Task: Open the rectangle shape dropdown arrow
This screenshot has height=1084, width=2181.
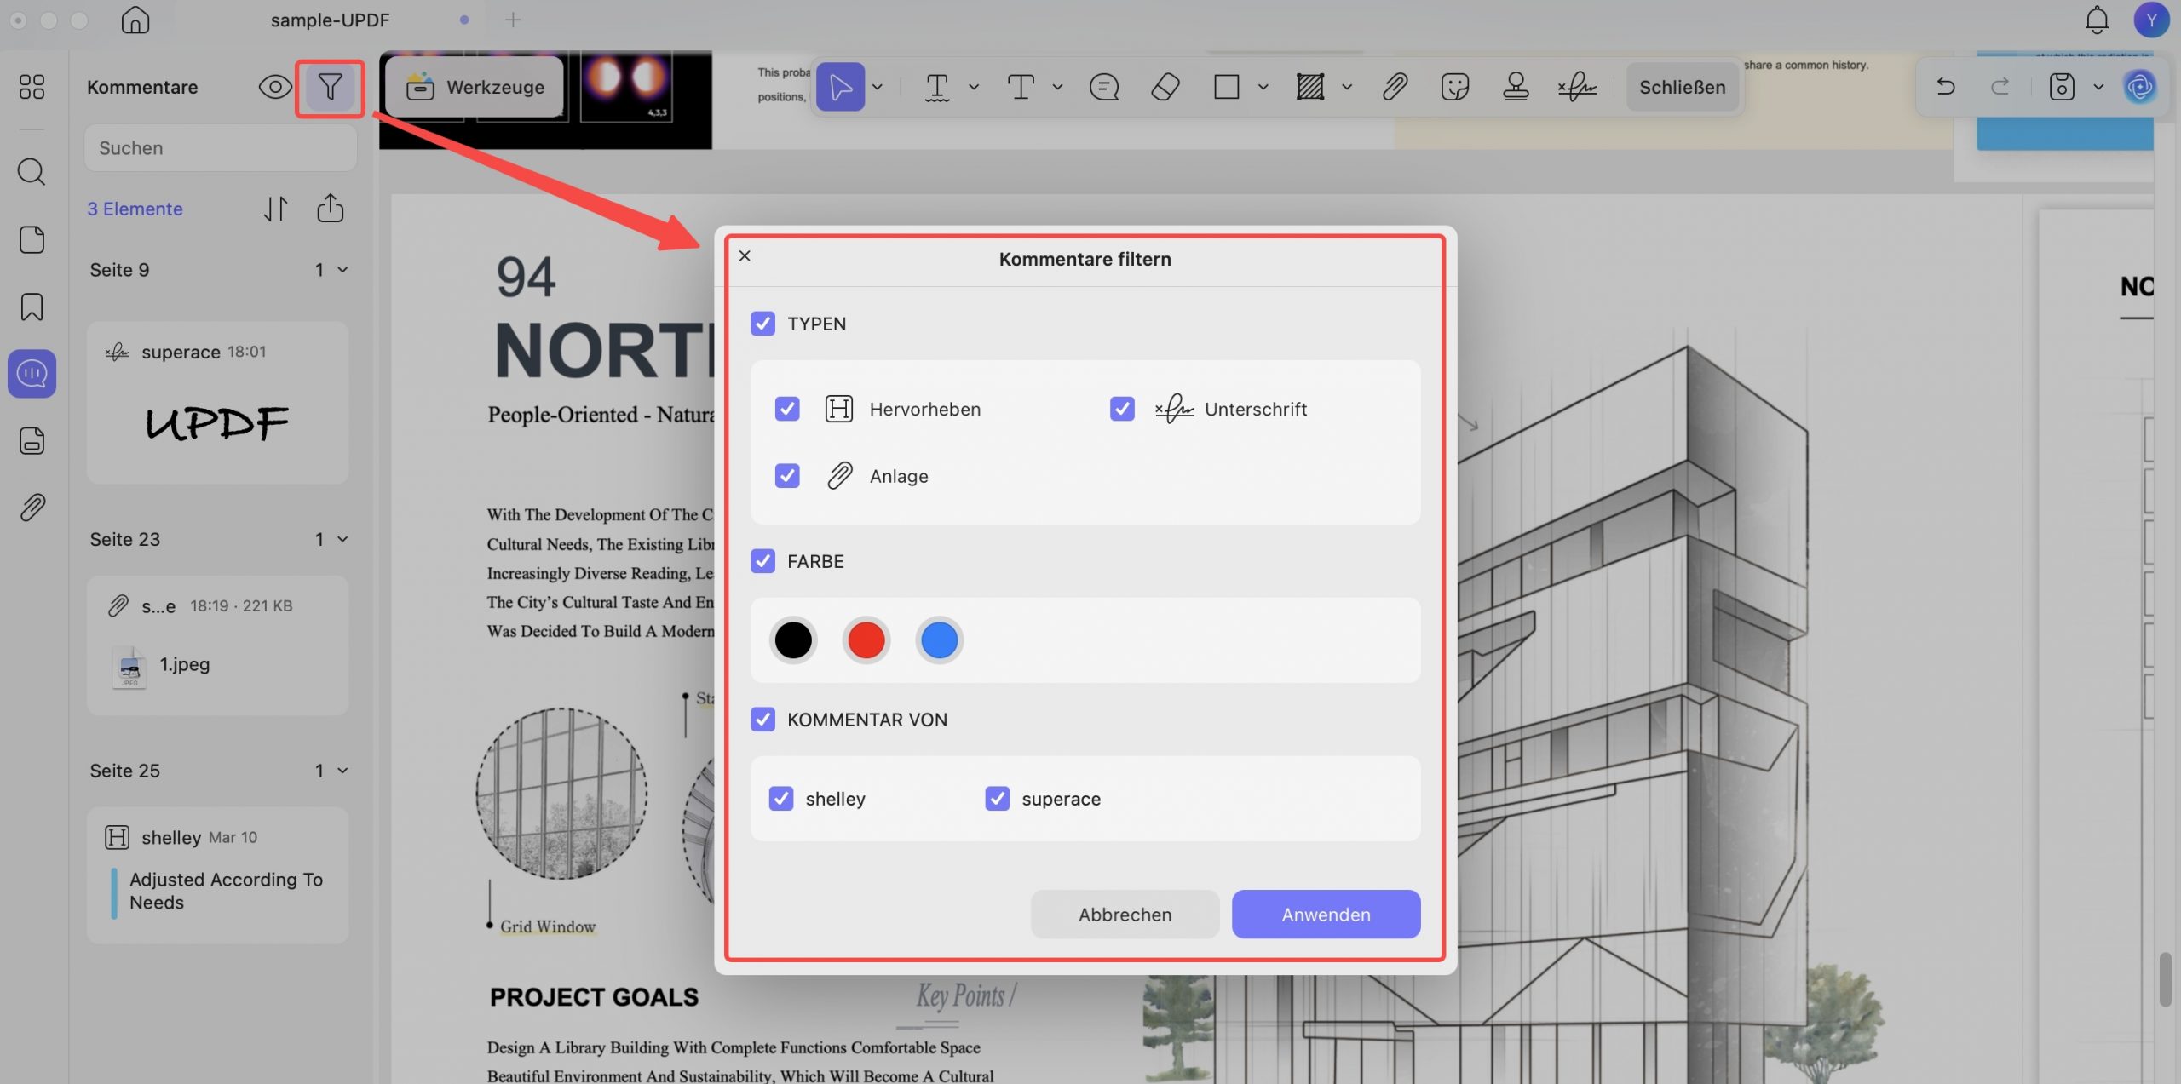Action: coord(1263,87)
